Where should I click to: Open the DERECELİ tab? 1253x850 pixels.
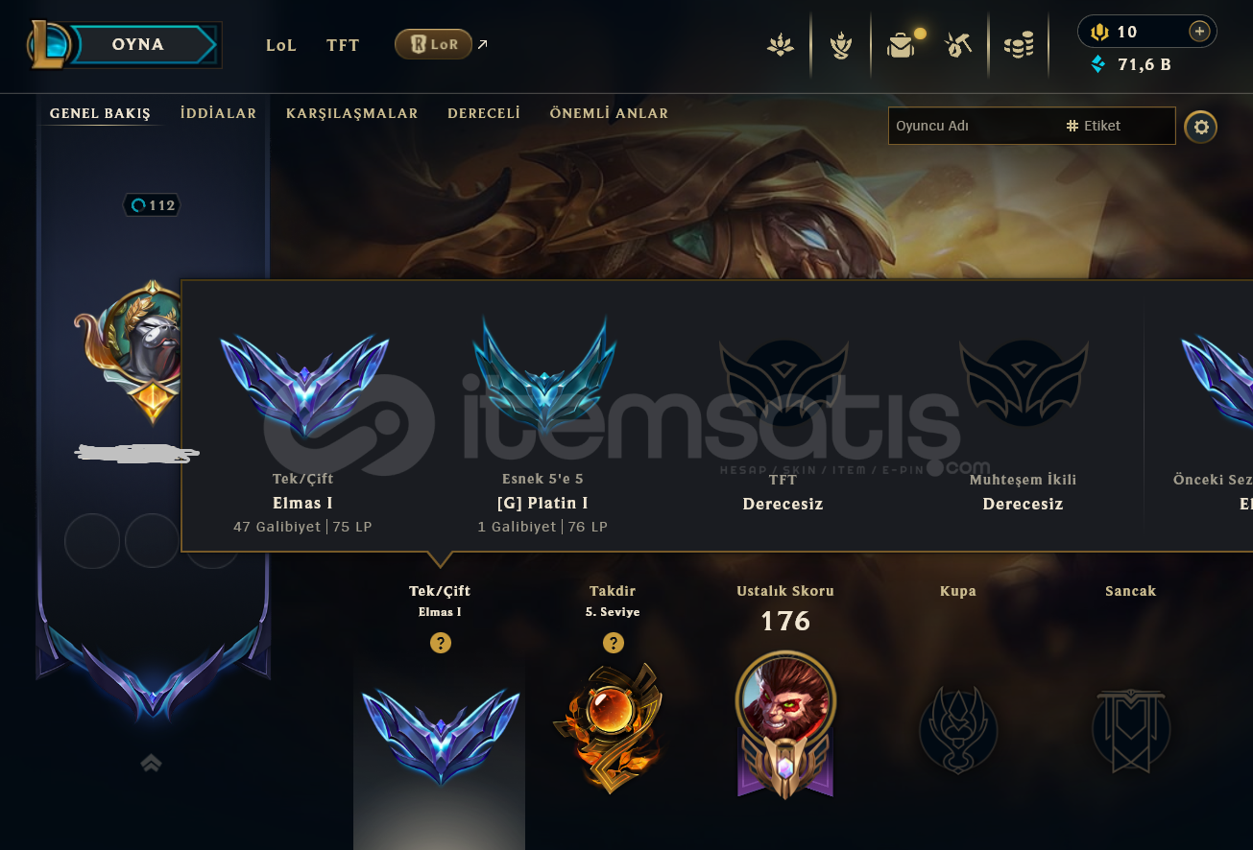tap(484, 113)
